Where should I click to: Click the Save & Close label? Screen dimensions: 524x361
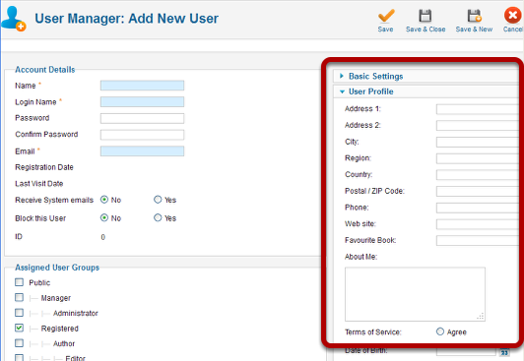pos(426,30)
